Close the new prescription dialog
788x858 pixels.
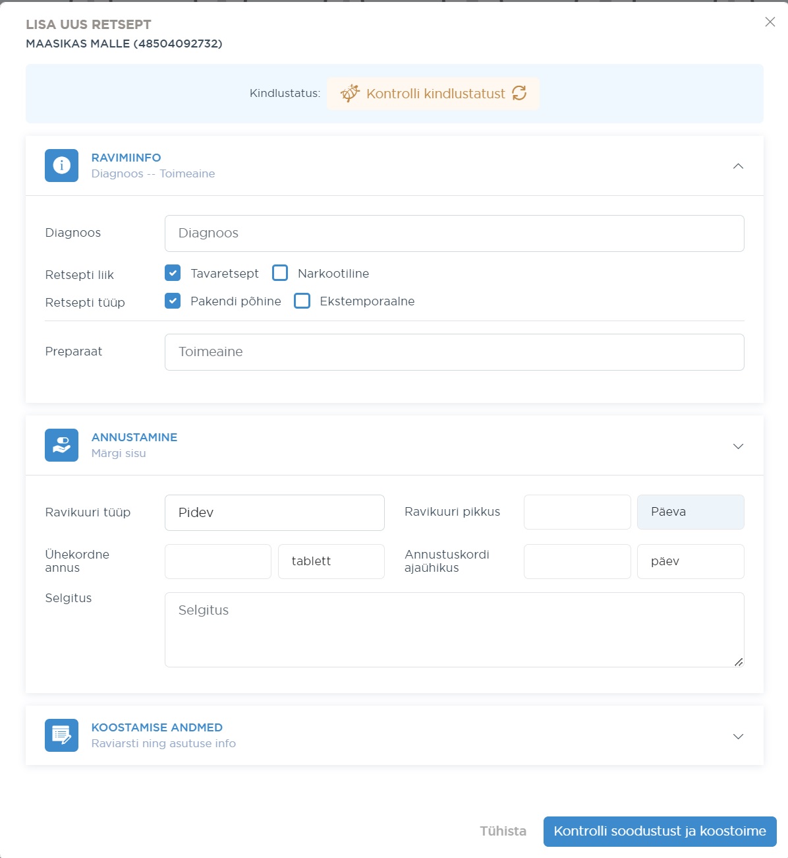[x=770, y=22]
